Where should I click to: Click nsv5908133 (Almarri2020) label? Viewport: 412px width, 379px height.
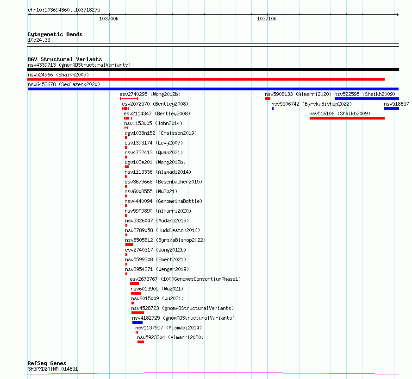click(x=298, y=94)
